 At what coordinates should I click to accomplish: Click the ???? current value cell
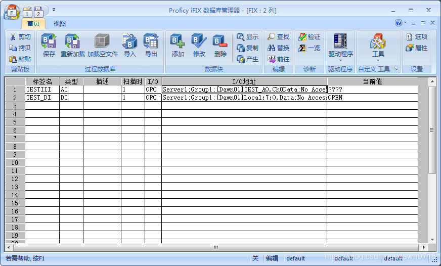[x=372, y=90]
